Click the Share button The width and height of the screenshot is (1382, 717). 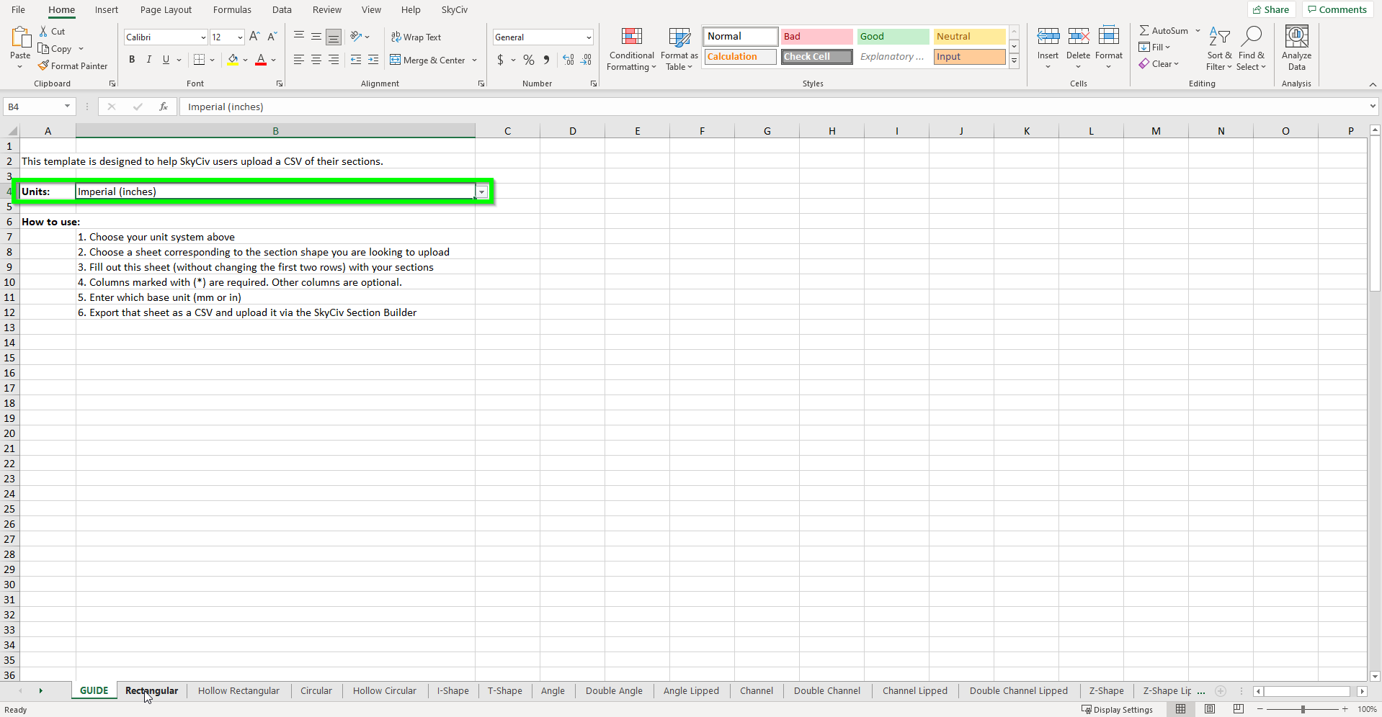coord(1271,9)
